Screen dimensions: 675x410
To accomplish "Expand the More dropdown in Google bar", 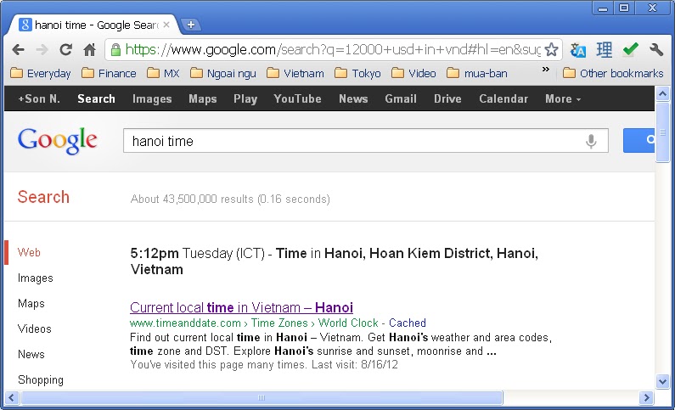I will point(563,99).
